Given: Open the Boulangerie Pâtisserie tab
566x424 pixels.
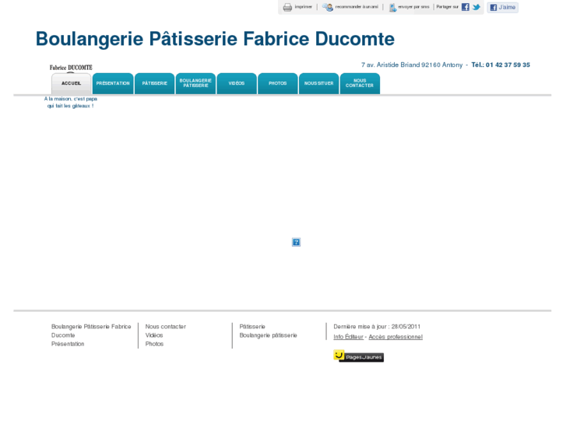Looking at the screenshot, I should (x=195, y=83).
